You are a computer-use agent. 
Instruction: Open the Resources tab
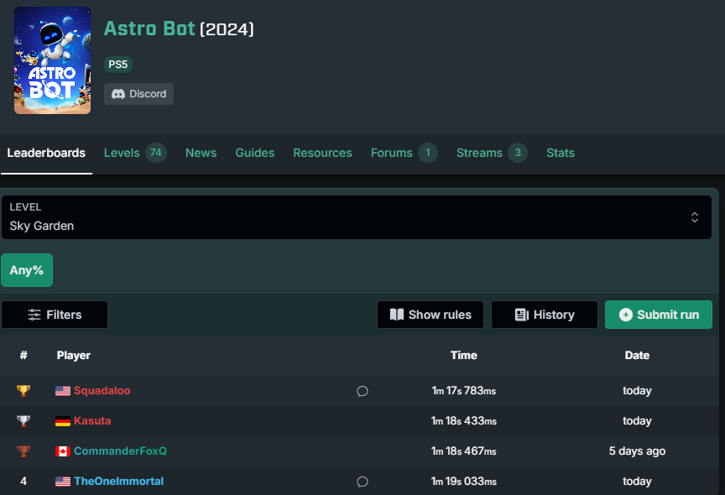[x=323, y=153]
